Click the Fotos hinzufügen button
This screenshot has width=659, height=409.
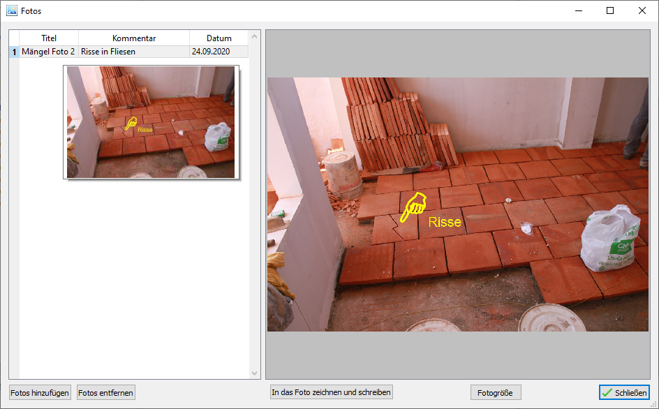tap(40, 393)
